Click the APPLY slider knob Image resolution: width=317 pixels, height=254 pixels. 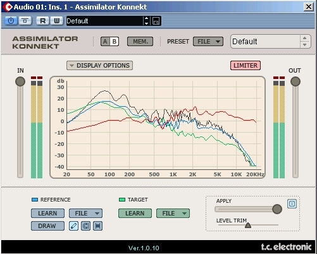(277, 209)
